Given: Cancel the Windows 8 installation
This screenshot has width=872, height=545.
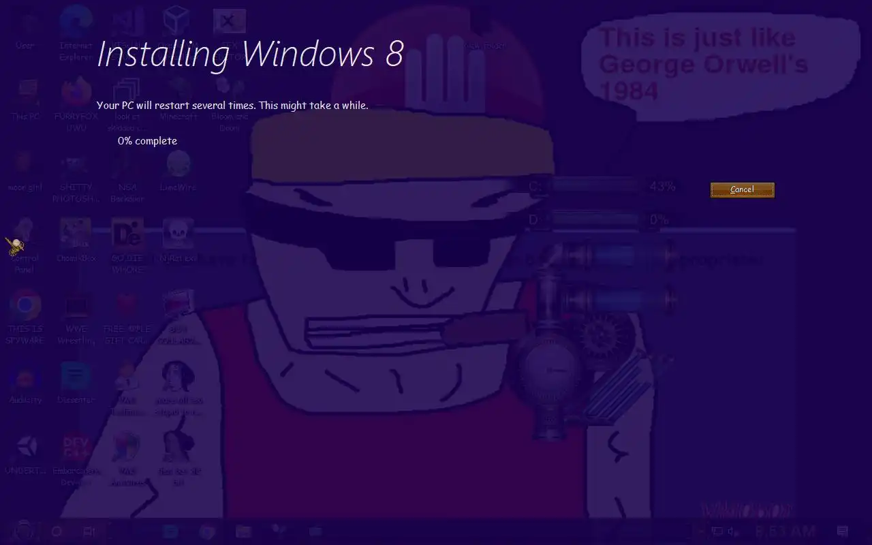Looking at the screenshot, I should coord(742,189).
